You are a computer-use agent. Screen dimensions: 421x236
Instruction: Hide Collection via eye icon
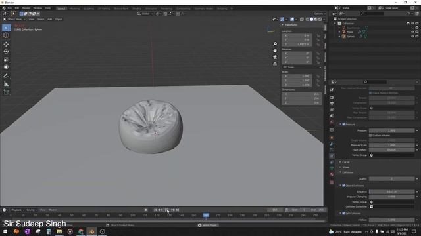tap(412, 24)
